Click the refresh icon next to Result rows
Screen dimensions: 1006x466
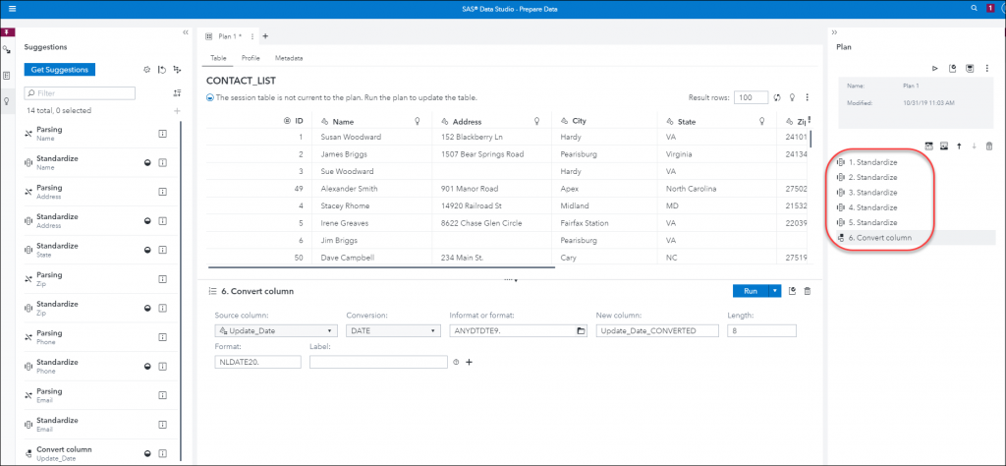point(777,97)
